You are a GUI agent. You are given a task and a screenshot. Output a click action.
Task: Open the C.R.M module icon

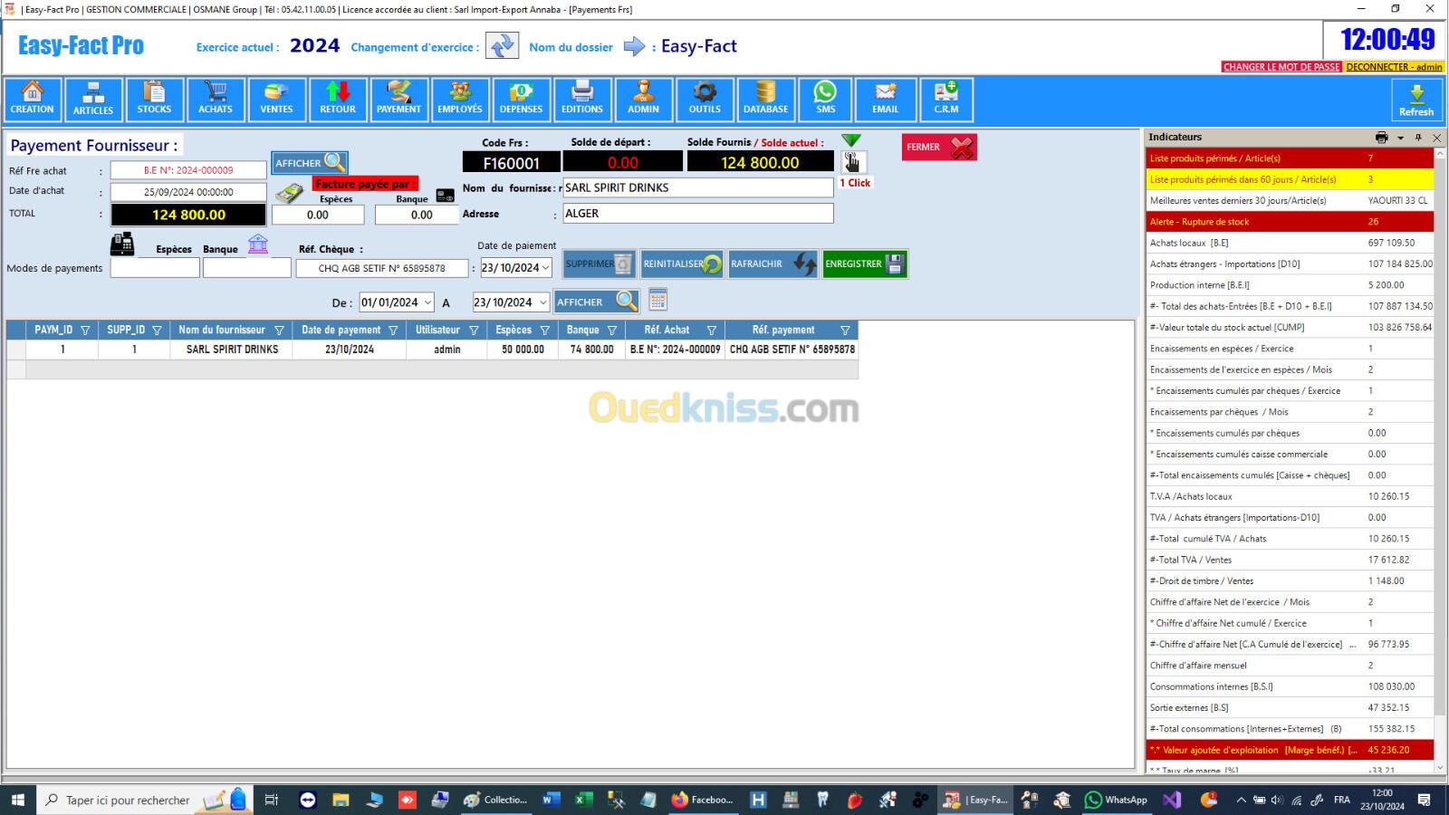[945, 99]
